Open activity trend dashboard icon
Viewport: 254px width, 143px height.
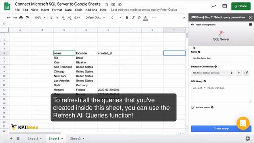tap(214, 6)
